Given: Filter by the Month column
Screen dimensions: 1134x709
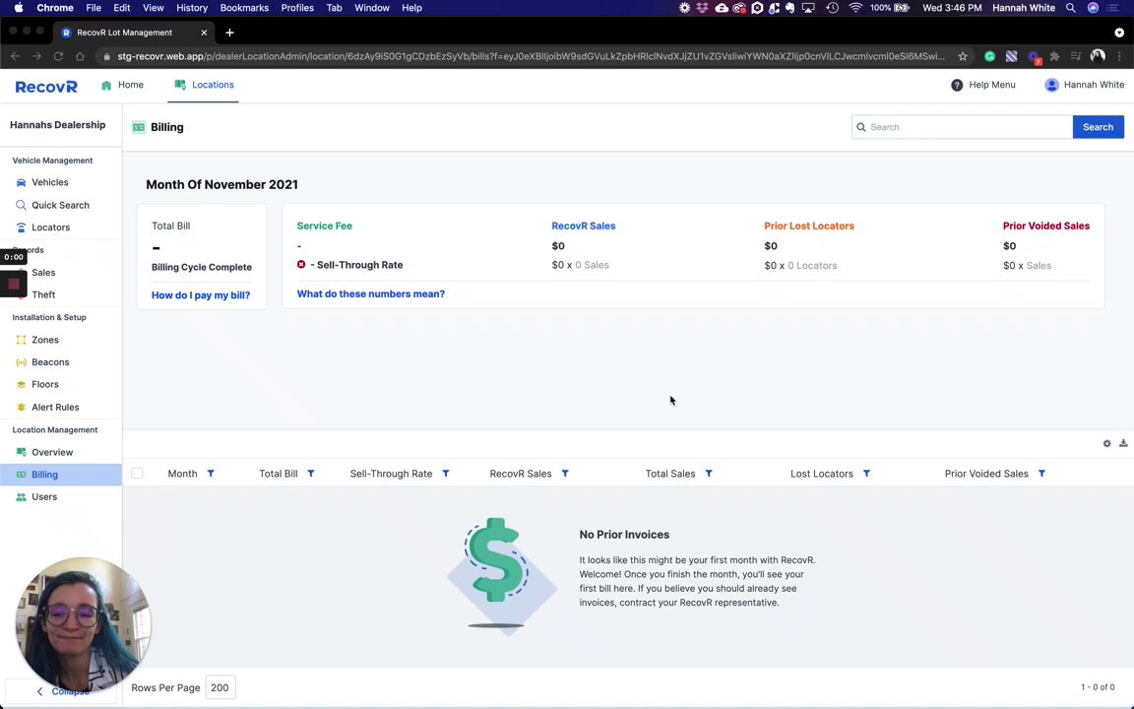Looking at the screenshot, I should point(211,473).
